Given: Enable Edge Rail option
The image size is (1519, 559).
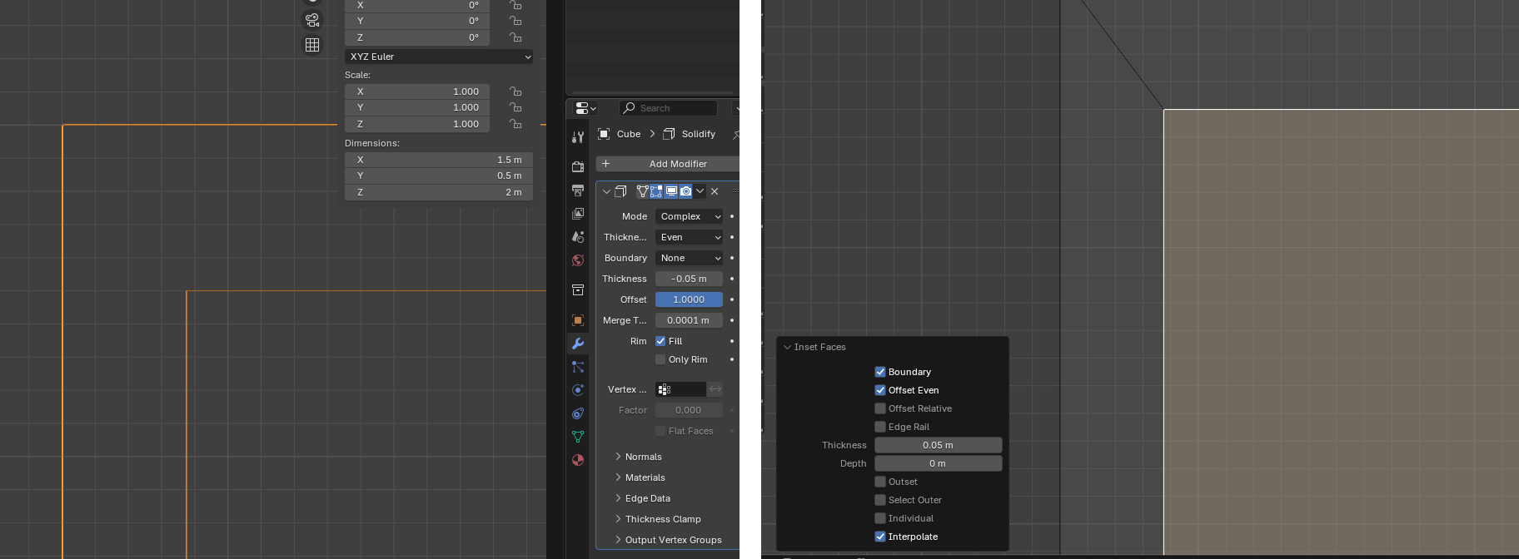Looking at the screenshot, I should (880, 427).
